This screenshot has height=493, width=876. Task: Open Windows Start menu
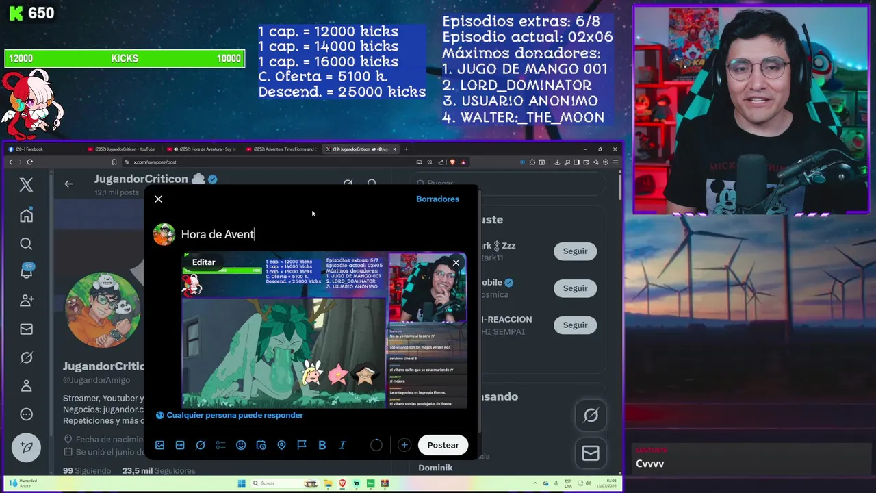coord(242,483)
